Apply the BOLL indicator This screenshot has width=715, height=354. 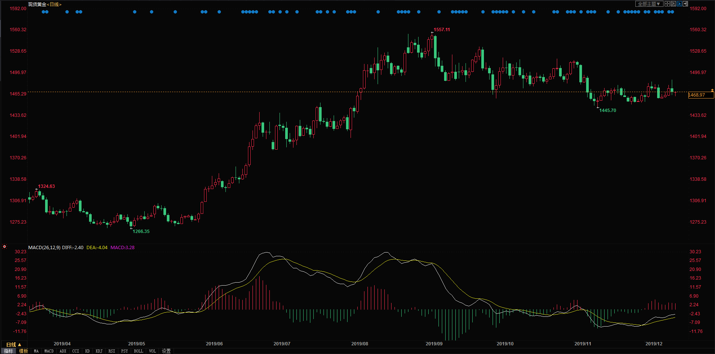coord(138,351)
